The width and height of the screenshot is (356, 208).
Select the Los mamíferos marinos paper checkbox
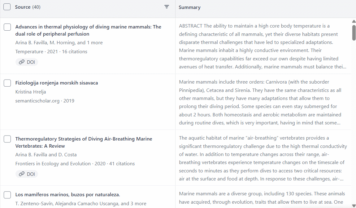pyautogui.click(x=7, y=195)
